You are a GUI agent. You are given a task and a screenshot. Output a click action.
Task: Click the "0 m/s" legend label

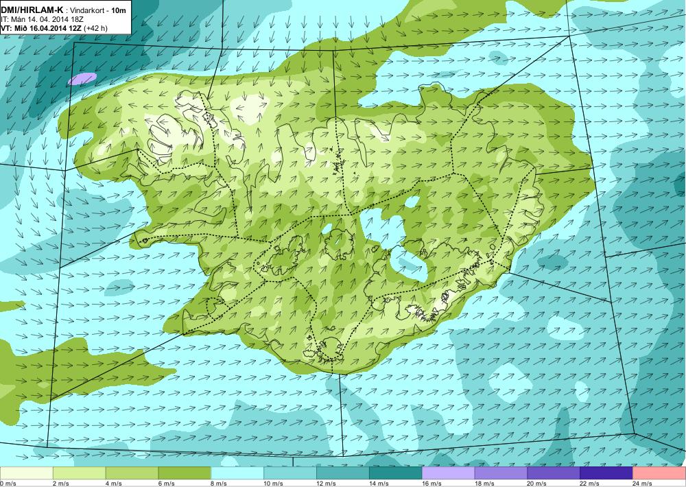pos(8,484)
